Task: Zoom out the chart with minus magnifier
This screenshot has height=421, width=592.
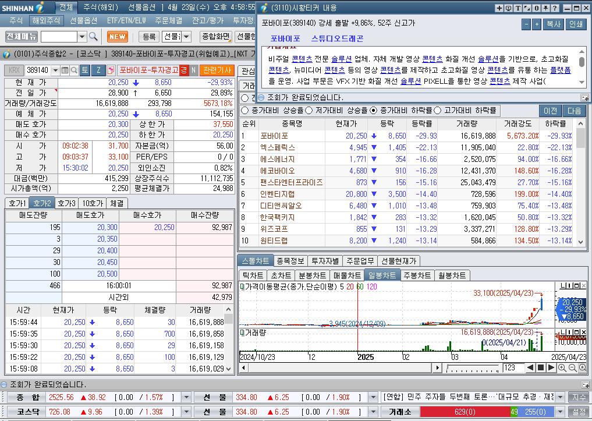Action: (572, 368)
